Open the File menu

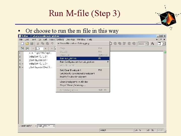pos(21,40)
